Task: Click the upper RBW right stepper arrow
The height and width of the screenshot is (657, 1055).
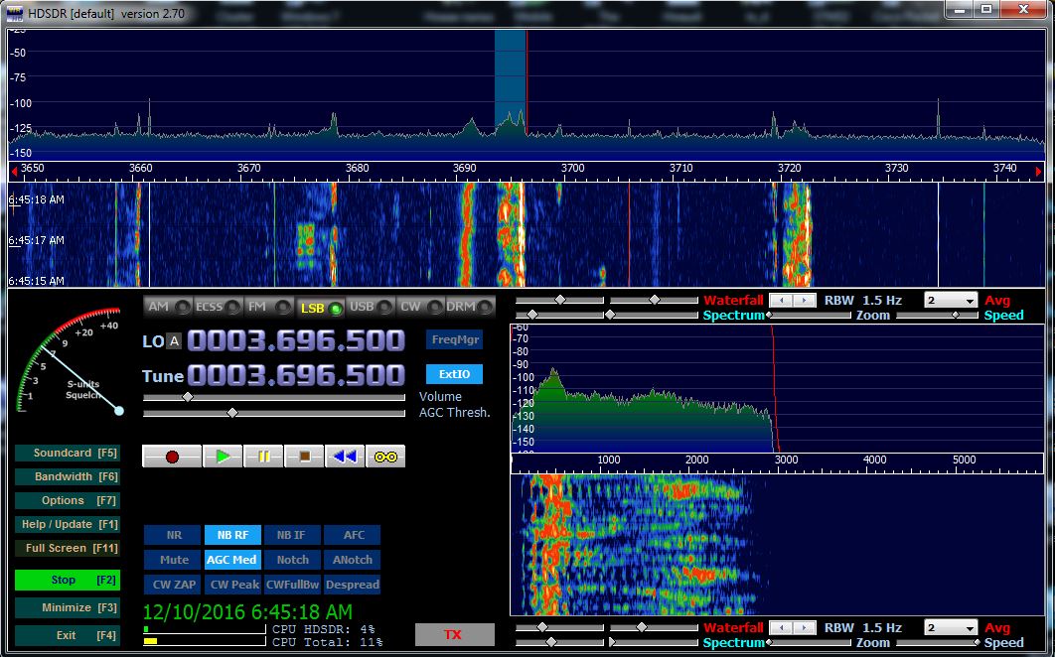Action: (x=803, y=300)
